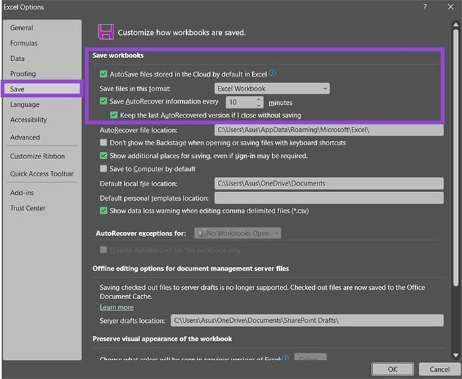Open the Learn more link
This screenshot has height=379, width=462.
pos(117,308)
